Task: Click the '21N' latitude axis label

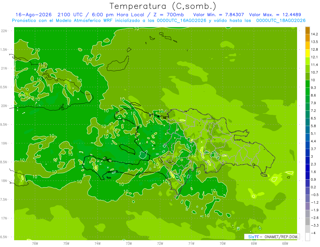Action: click(x=4, y=68)
